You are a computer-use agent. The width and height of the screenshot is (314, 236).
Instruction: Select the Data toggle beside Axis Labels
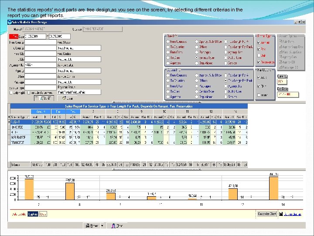point(43,214)
